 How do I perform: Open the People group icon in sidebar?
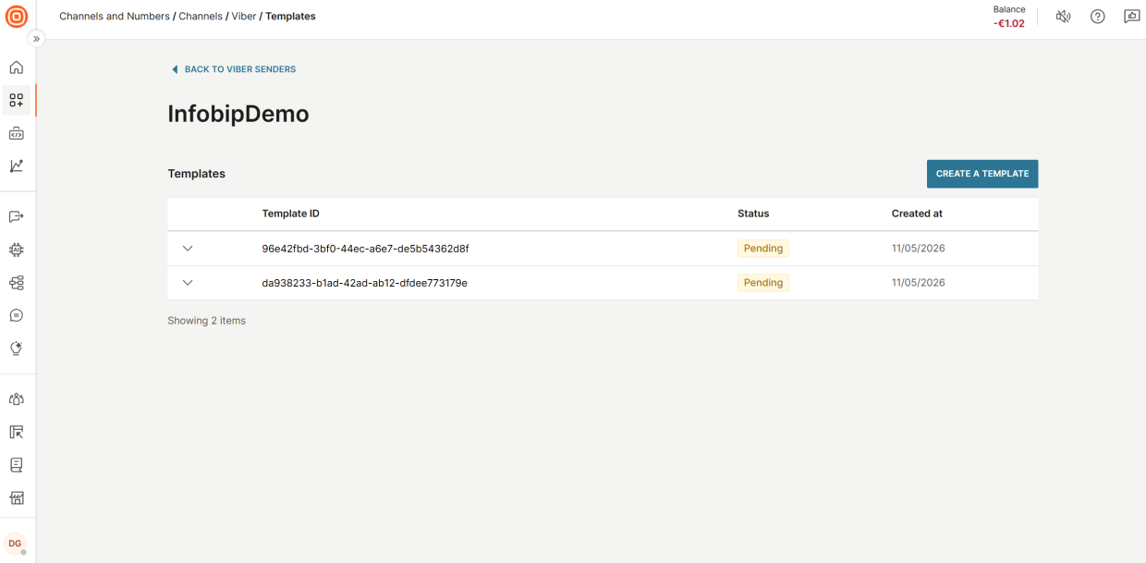tap(17, 399)
